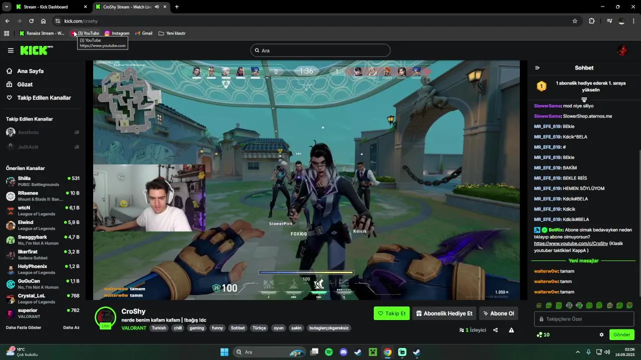The image size is (641, 360).
Task: Open Chrome three-dot menu
Action: coord(634,21)
